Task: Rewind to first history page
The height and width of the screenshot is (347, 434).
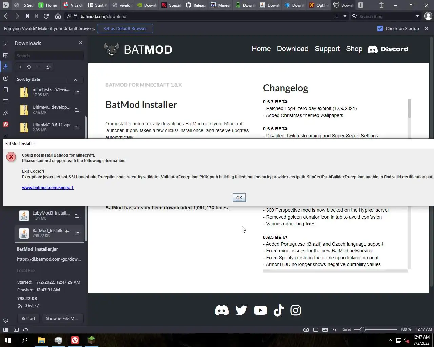Action: 27,16
